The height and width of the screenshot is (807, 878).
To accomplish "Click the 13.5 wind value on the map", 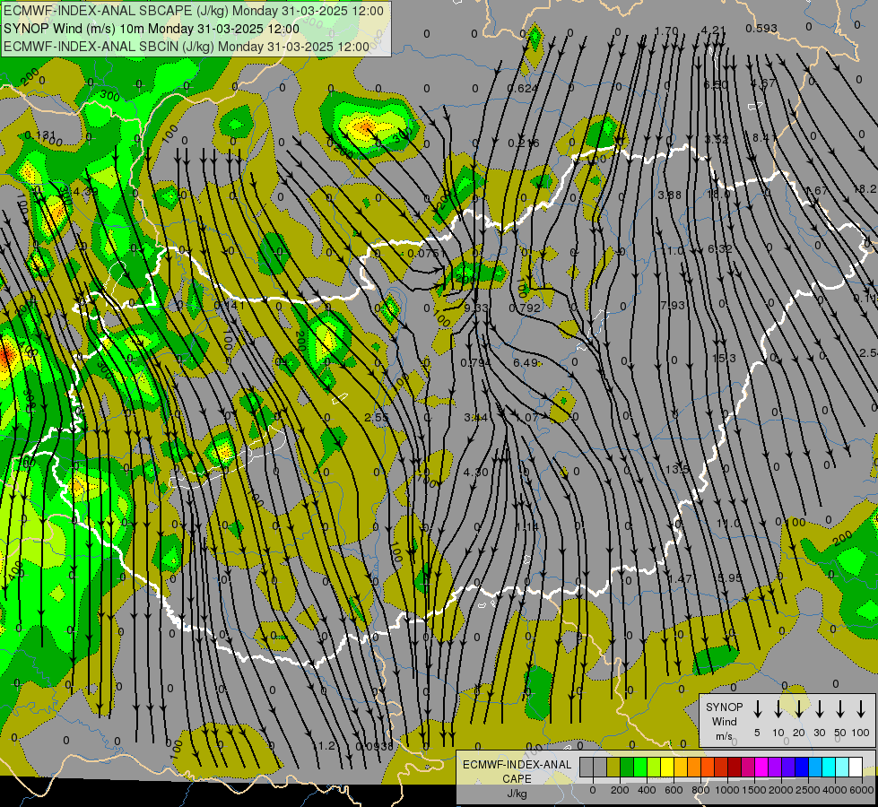I will pyautogui.click(x=677, y=469).
